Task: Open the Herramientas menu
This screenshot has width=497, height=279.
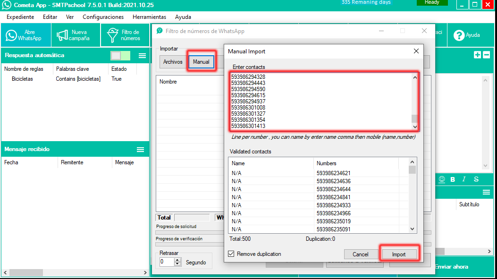Action: 149,17
